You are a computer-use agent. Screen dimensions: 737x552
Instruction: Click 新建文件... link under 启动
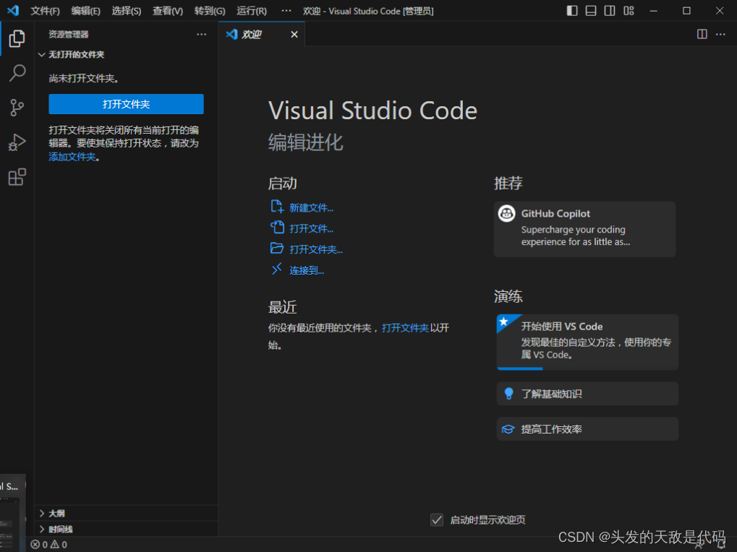tap(311, 207)
